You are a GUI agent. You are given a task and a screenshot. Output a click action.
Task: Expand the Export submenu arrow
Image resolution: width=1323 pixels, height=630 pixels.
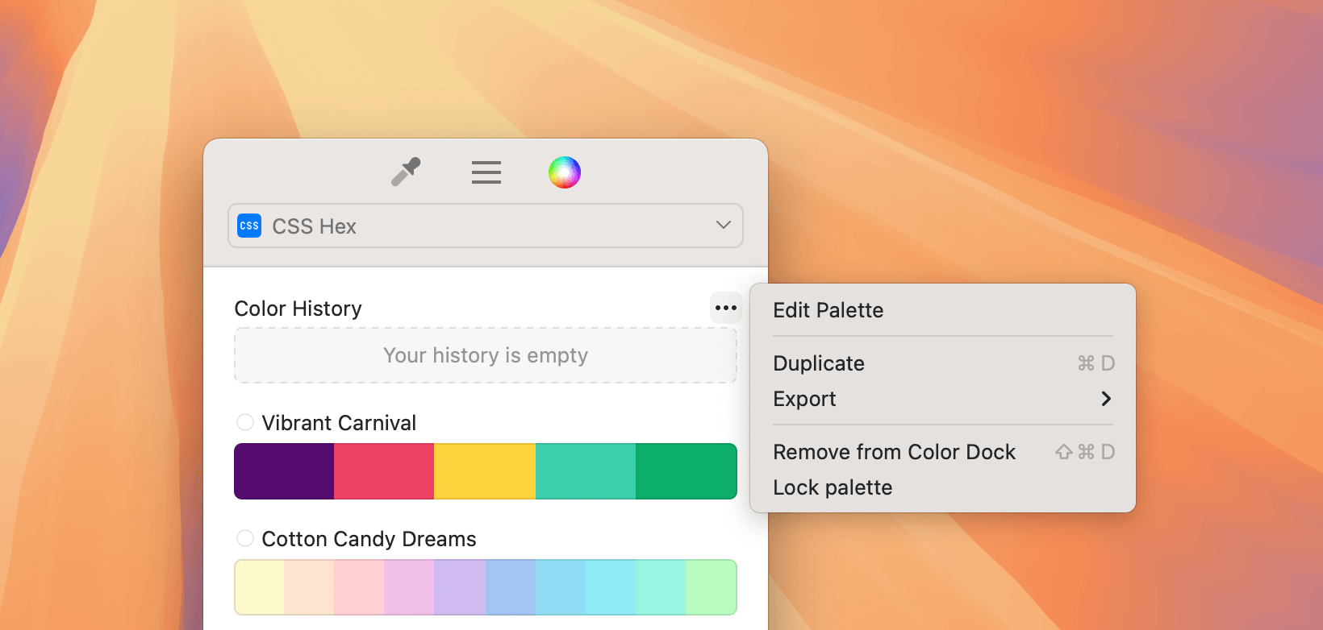1106,399
